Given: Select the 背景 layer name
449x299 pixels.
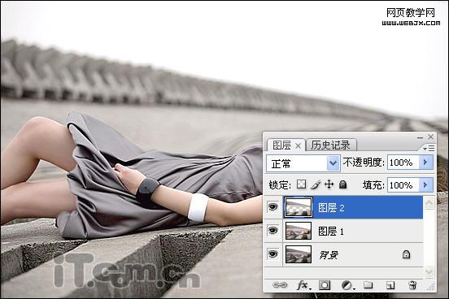Looking at the screenshot, I should pyautogui.click(x=329, y=254).
